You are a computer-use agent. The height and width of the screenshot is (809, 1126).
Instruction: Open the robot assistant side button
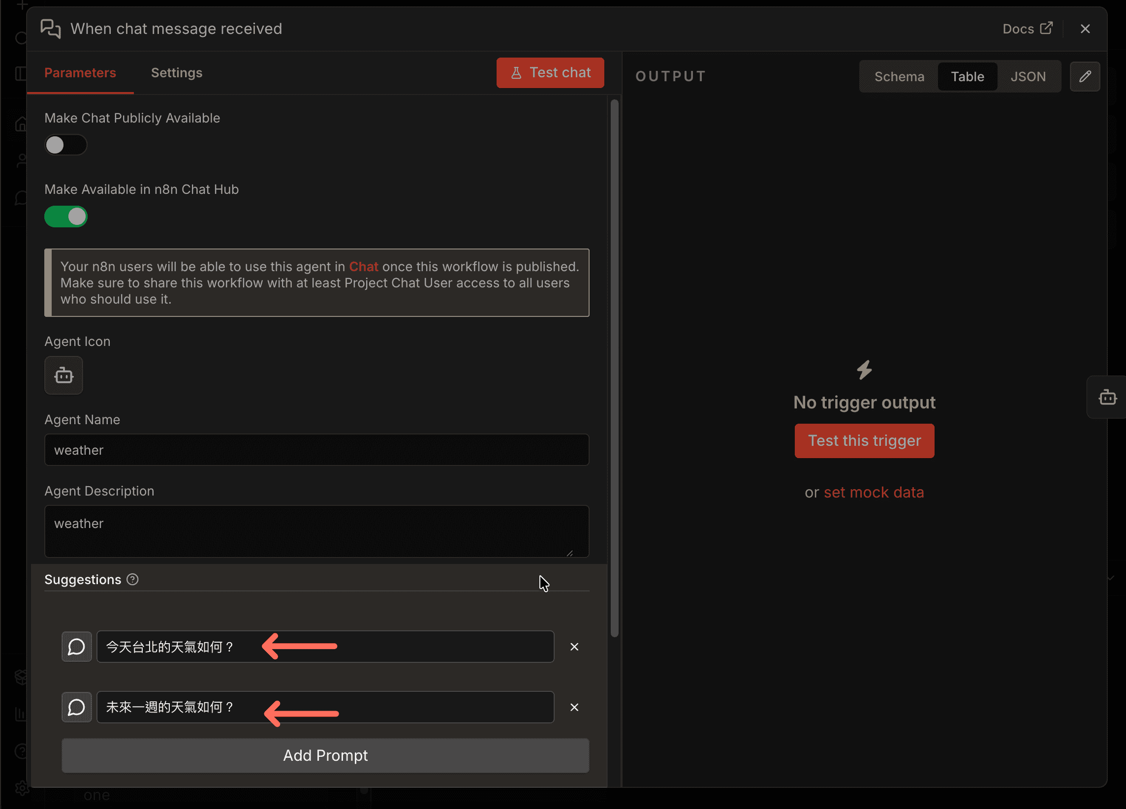click(x=1108, y=398)
